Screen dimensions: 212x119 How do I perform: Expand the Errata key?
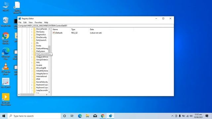point(32,46)
